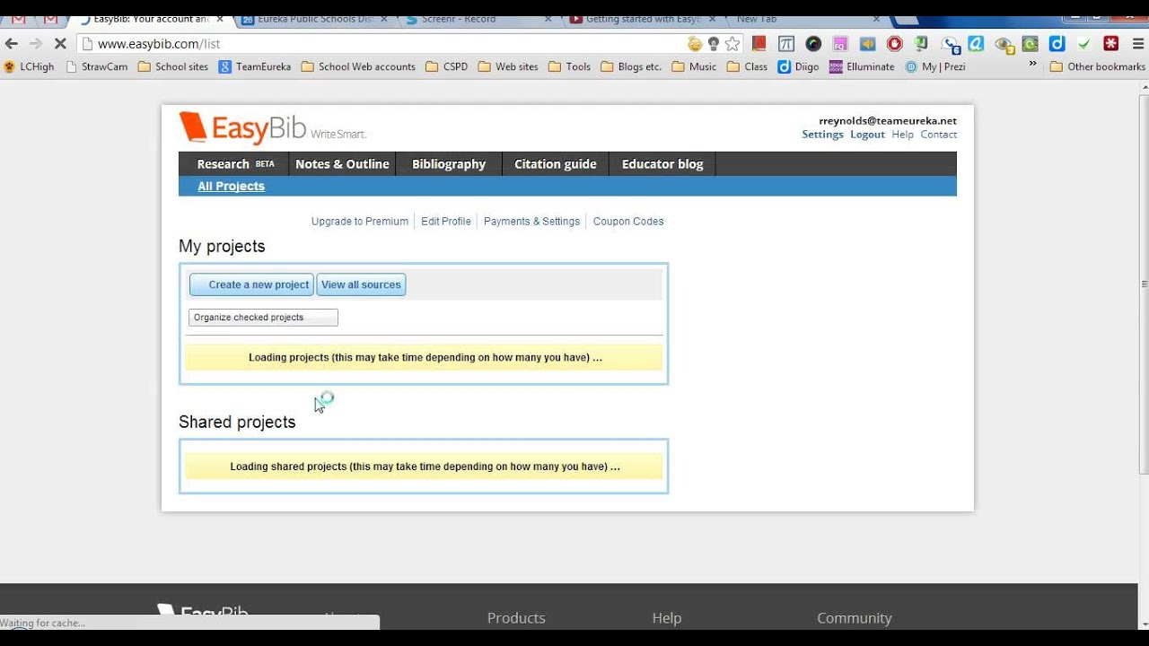
Task: Click the dark circular color wheel extension
Action: pyautogui.click(x=813, y=43)
